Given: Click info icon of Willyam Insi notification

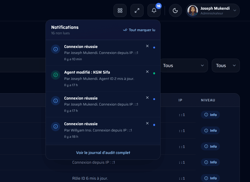Looking at the screenshot, I should 55,126.
